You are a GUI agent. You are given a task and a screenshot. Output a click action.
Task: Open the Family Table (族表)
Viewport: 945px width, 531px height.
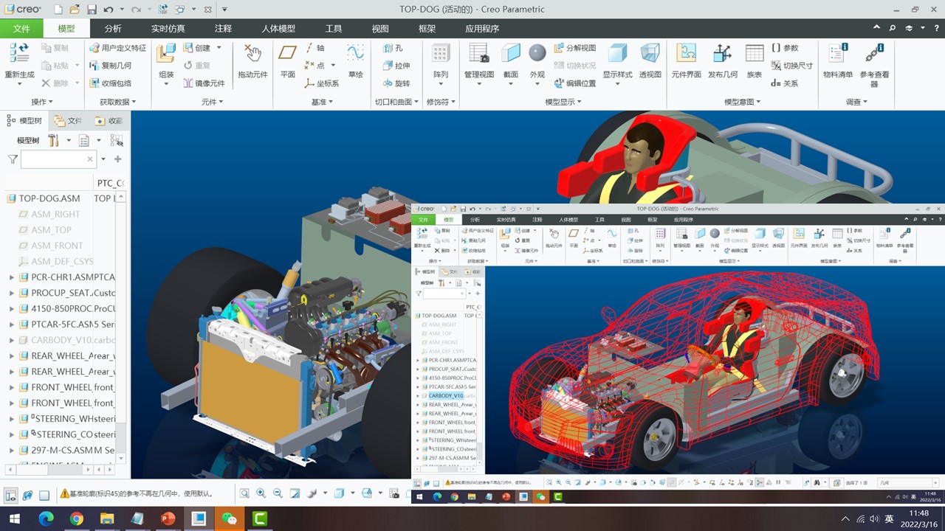(754, 53)
